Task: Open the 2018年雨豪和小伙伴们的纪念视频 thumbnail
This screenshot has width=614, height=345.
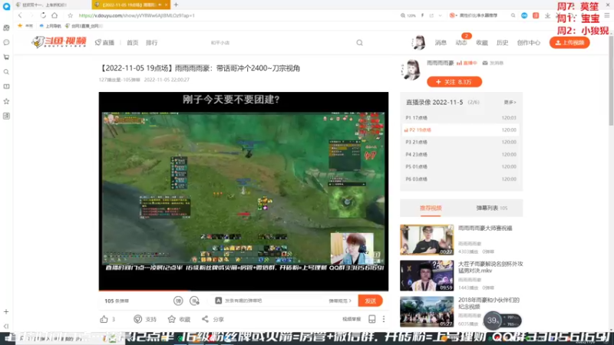Action: click(427, 312)
